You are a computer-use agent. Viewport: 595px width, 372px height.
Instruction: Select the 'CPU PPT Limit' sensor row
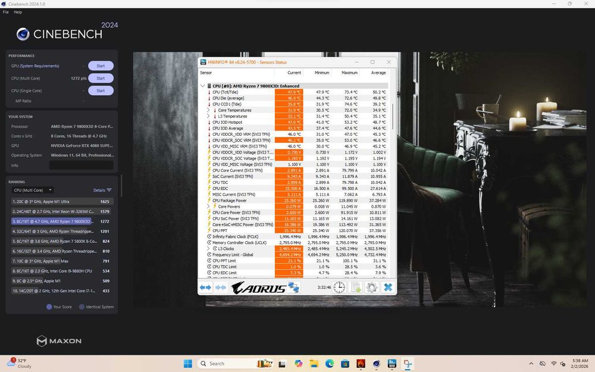coord(293,261)
